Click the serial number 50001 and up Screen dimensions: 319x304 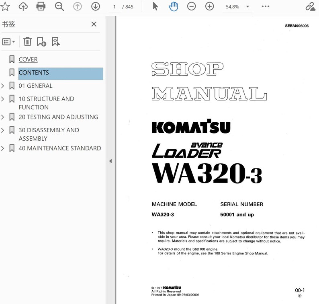237,215
